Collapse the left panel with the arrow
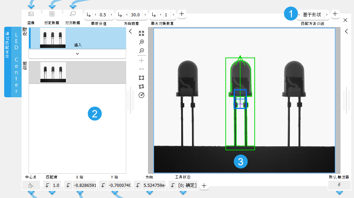Viewport: 354px width, 198px height. pyautogui.click(x=131, y=32)
